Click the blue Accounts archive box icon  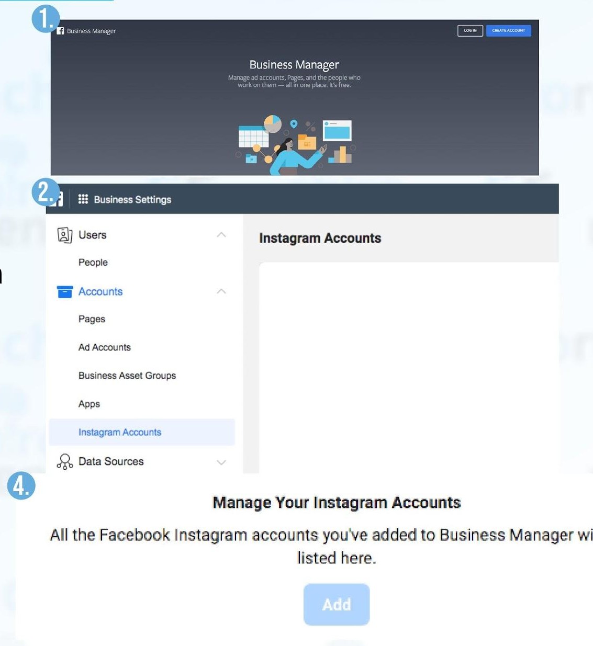64,291
